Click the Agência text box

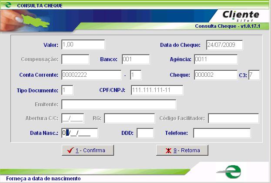(x=216, y=59)
